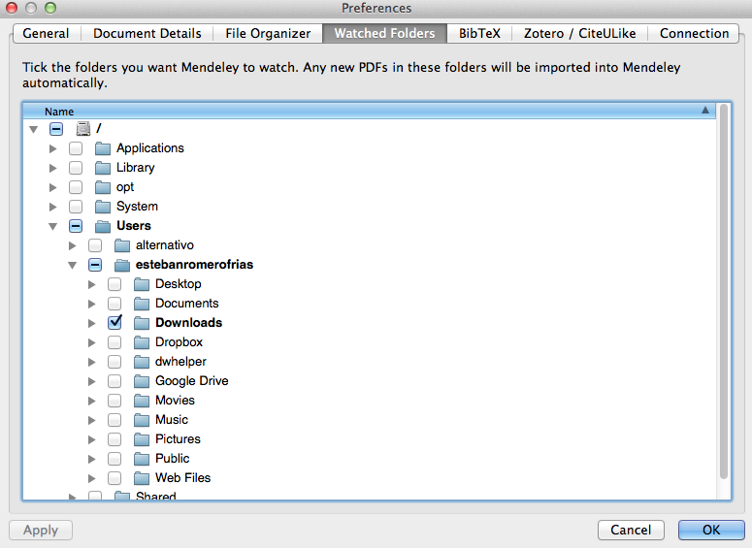The image size is (752, 548).
Task: Select the Public folder row
Action: (370, 459)
